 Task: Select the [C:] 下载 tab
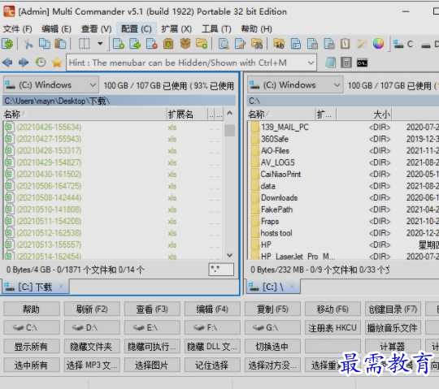point(36,287)
